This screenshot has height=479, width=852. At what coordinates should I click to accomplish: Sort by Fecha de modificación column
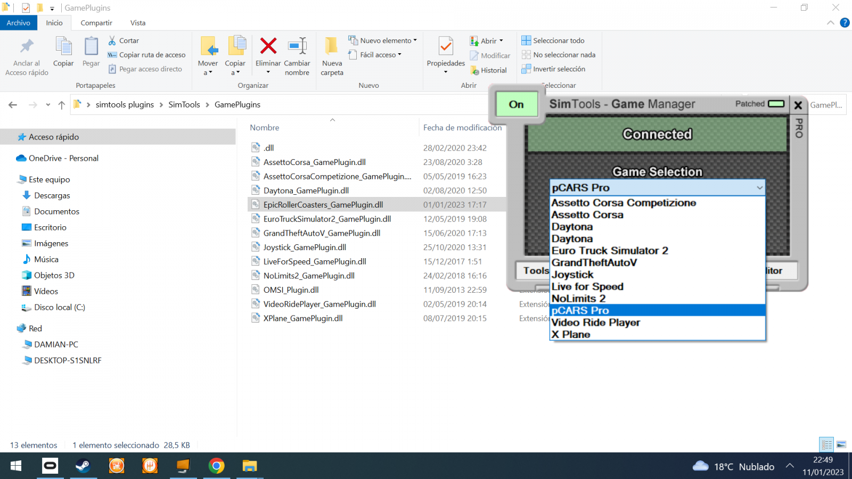click(462, 128)
